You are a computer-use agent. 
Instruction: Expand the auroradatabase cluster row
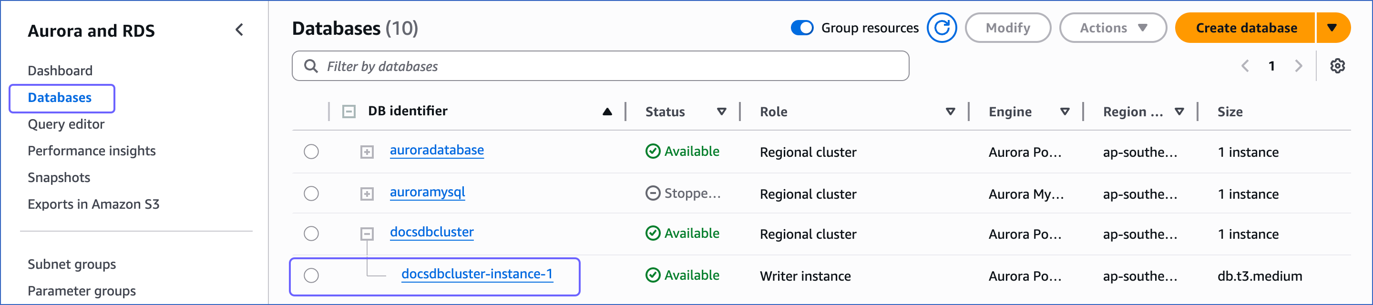click(x=367, y=152)
